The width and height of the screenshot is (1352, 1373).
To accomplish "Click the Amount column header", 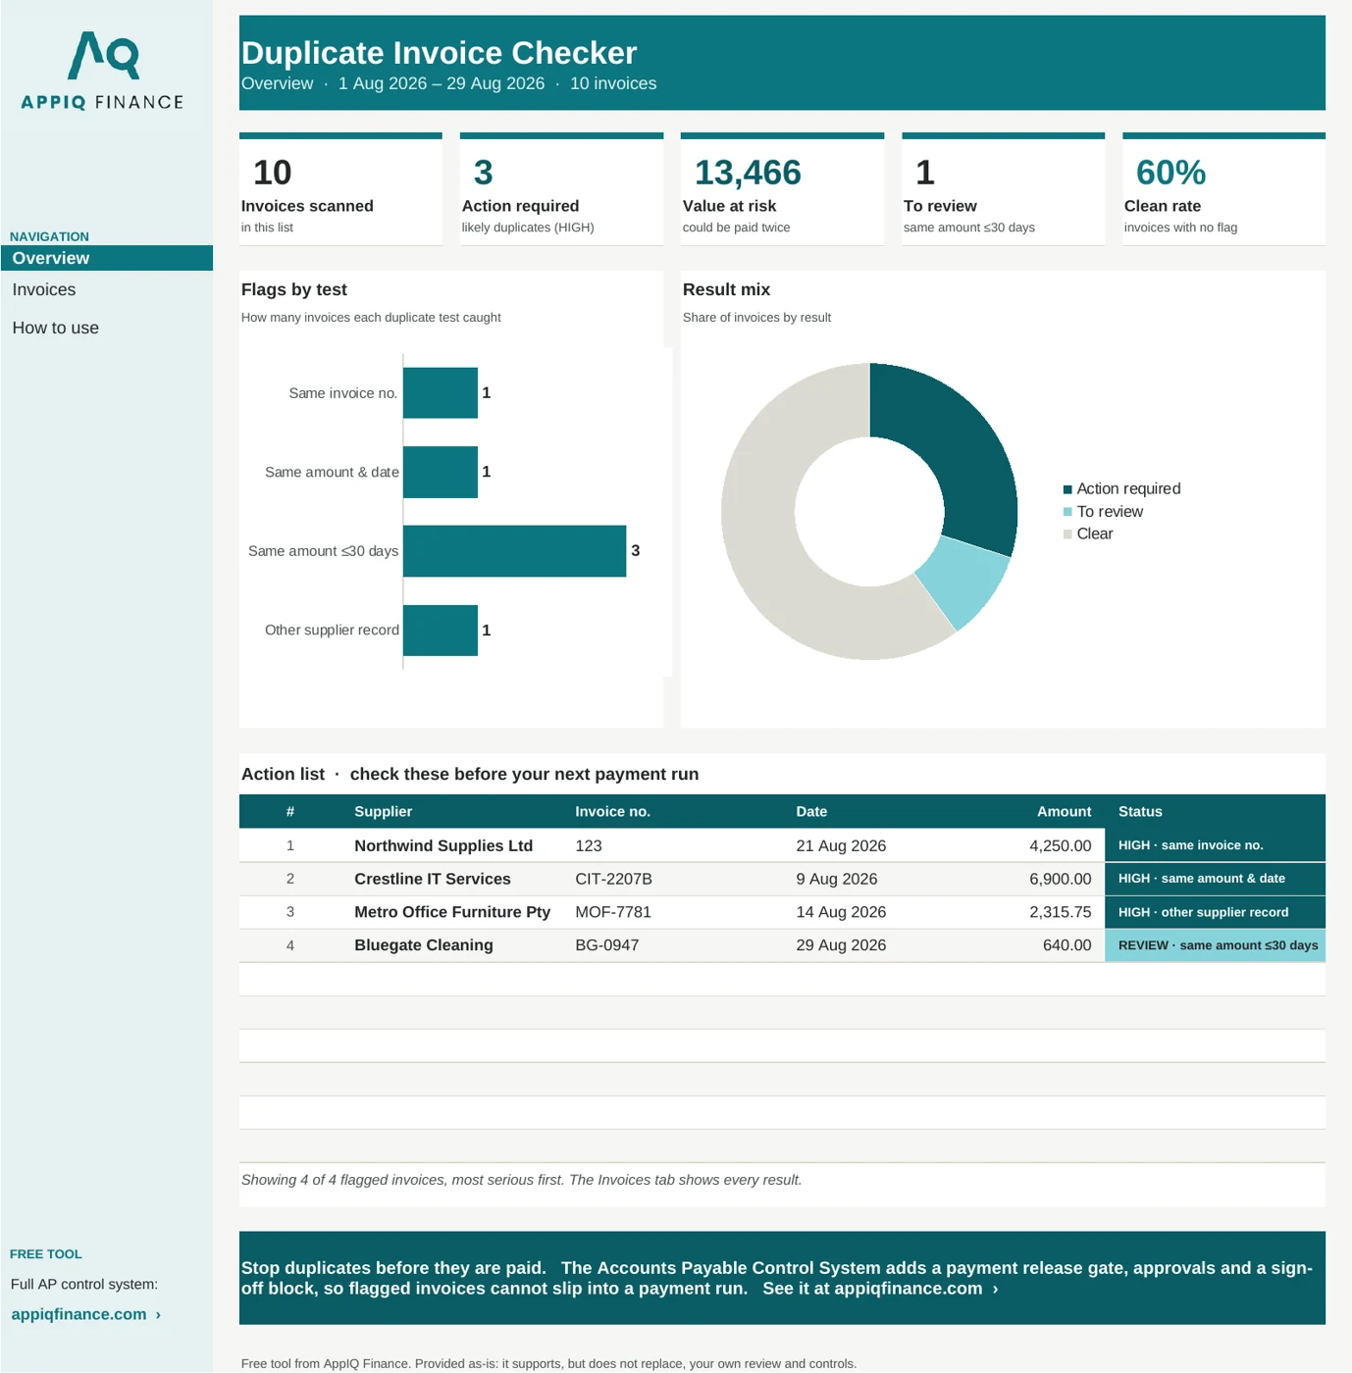I will pos(1065,812).
